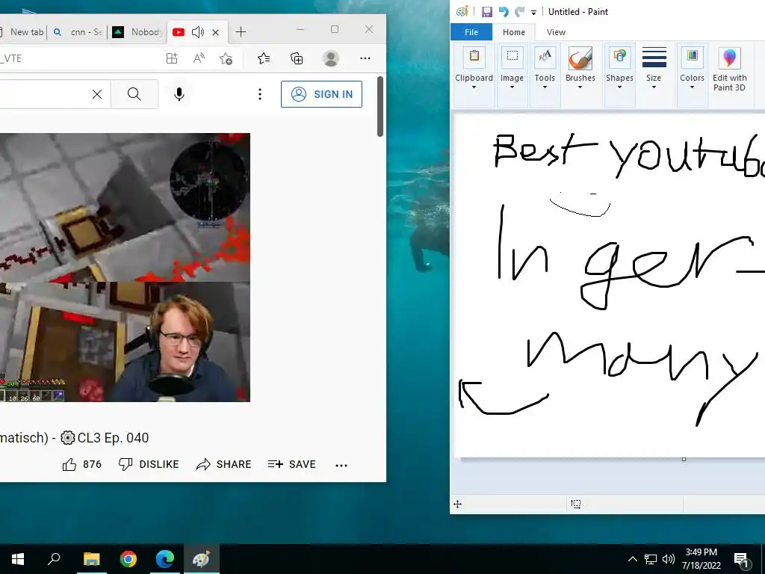This screenshot has width=765, height=574.
Task: Open Edge Settings and more ellipsis menu
Action: pyautogui.click(x=365, y=58)
